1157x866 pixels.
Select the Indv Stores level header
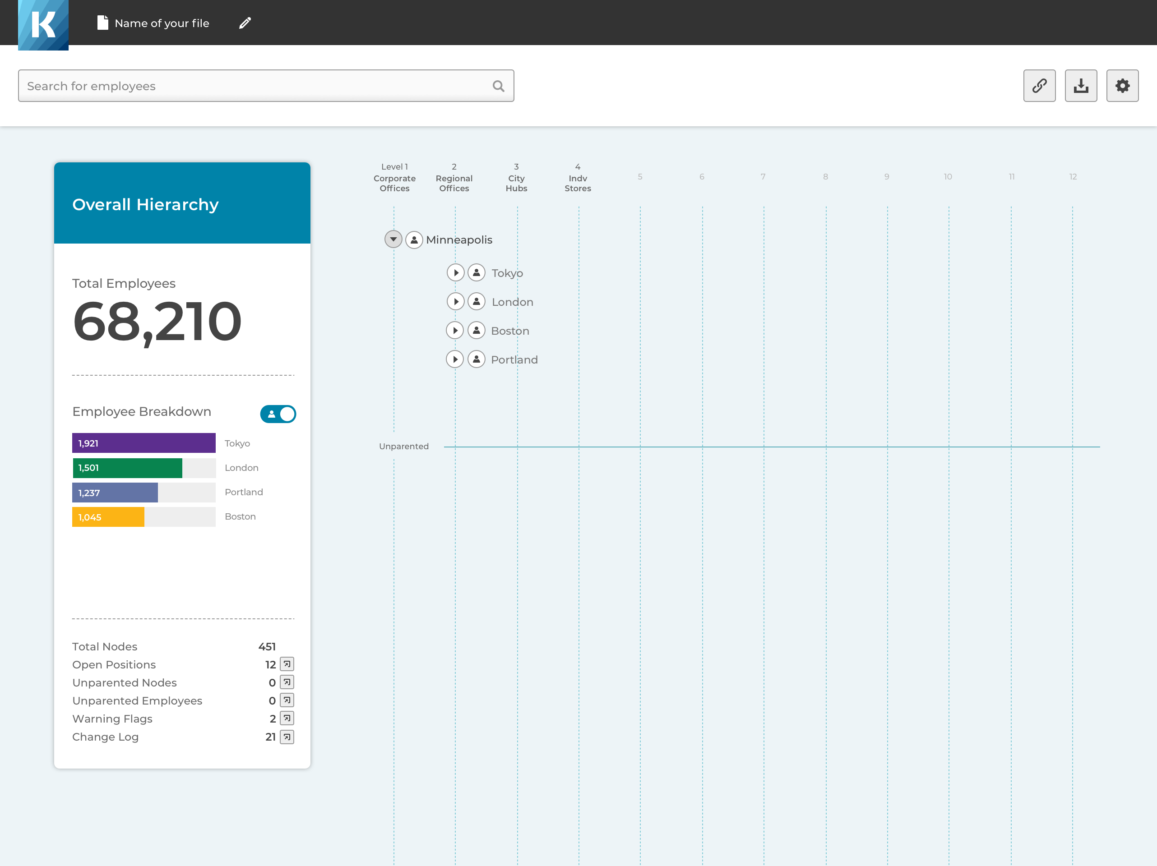tap(578, 178)
